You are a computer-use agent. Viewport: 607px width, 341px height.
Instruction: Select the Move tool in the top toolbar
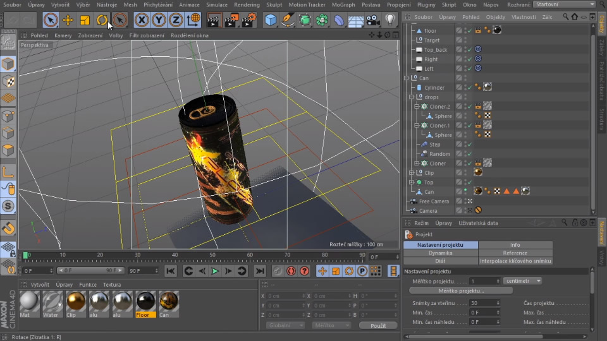68,20
